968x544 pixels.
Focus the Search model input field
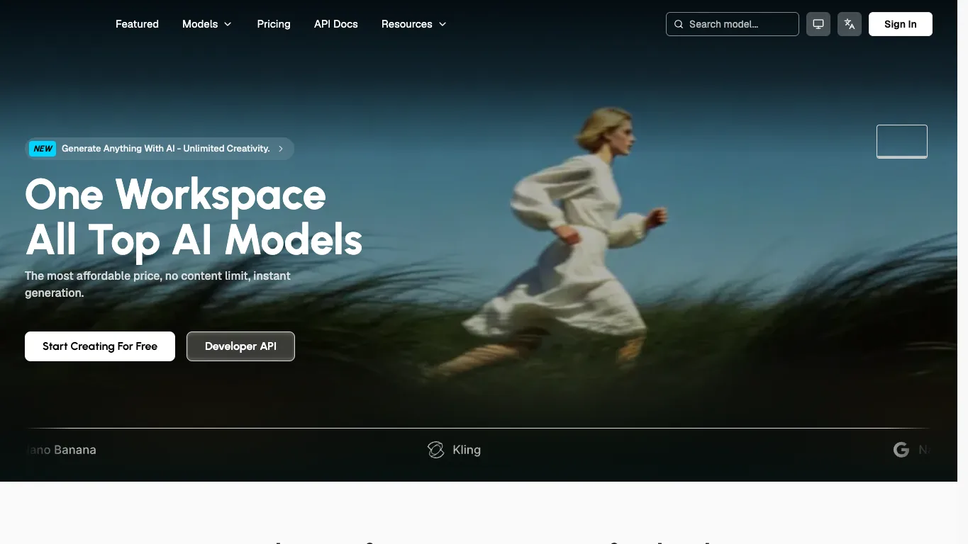coord(733,24)
